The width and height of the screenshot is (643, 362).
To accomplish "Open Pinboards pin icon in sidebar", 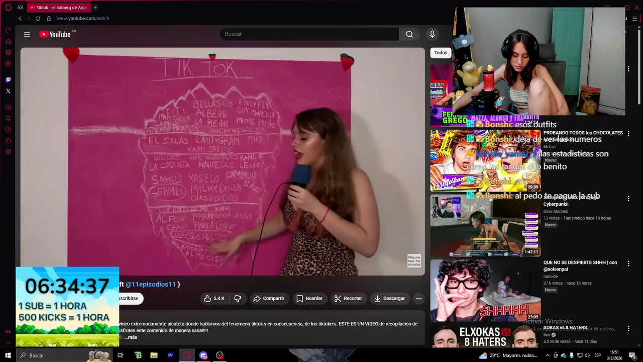I will [8, 119].
